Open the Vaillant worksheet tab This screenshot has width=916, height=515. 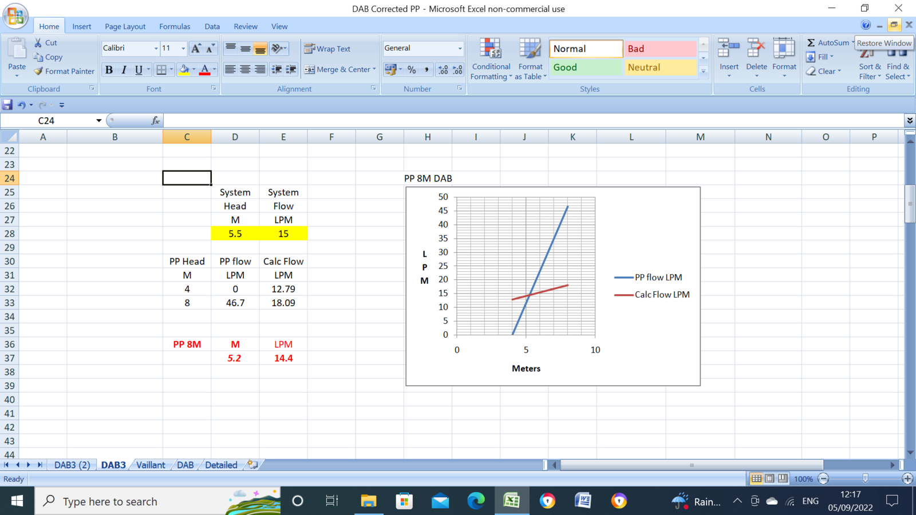[151, 465]
